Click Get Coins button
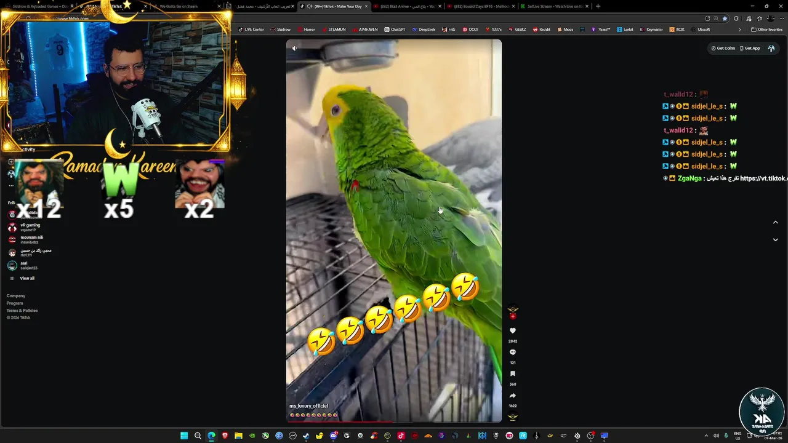 tap(723, 48)
